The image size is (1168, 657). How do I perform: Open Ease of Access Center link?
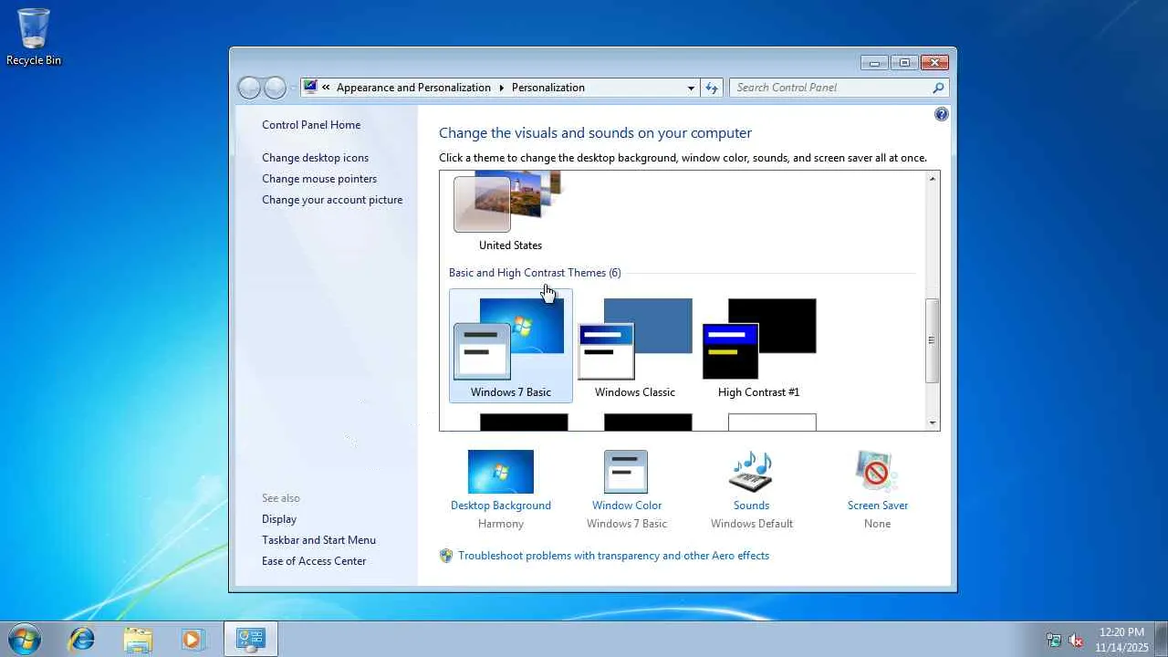click(314, 561)
